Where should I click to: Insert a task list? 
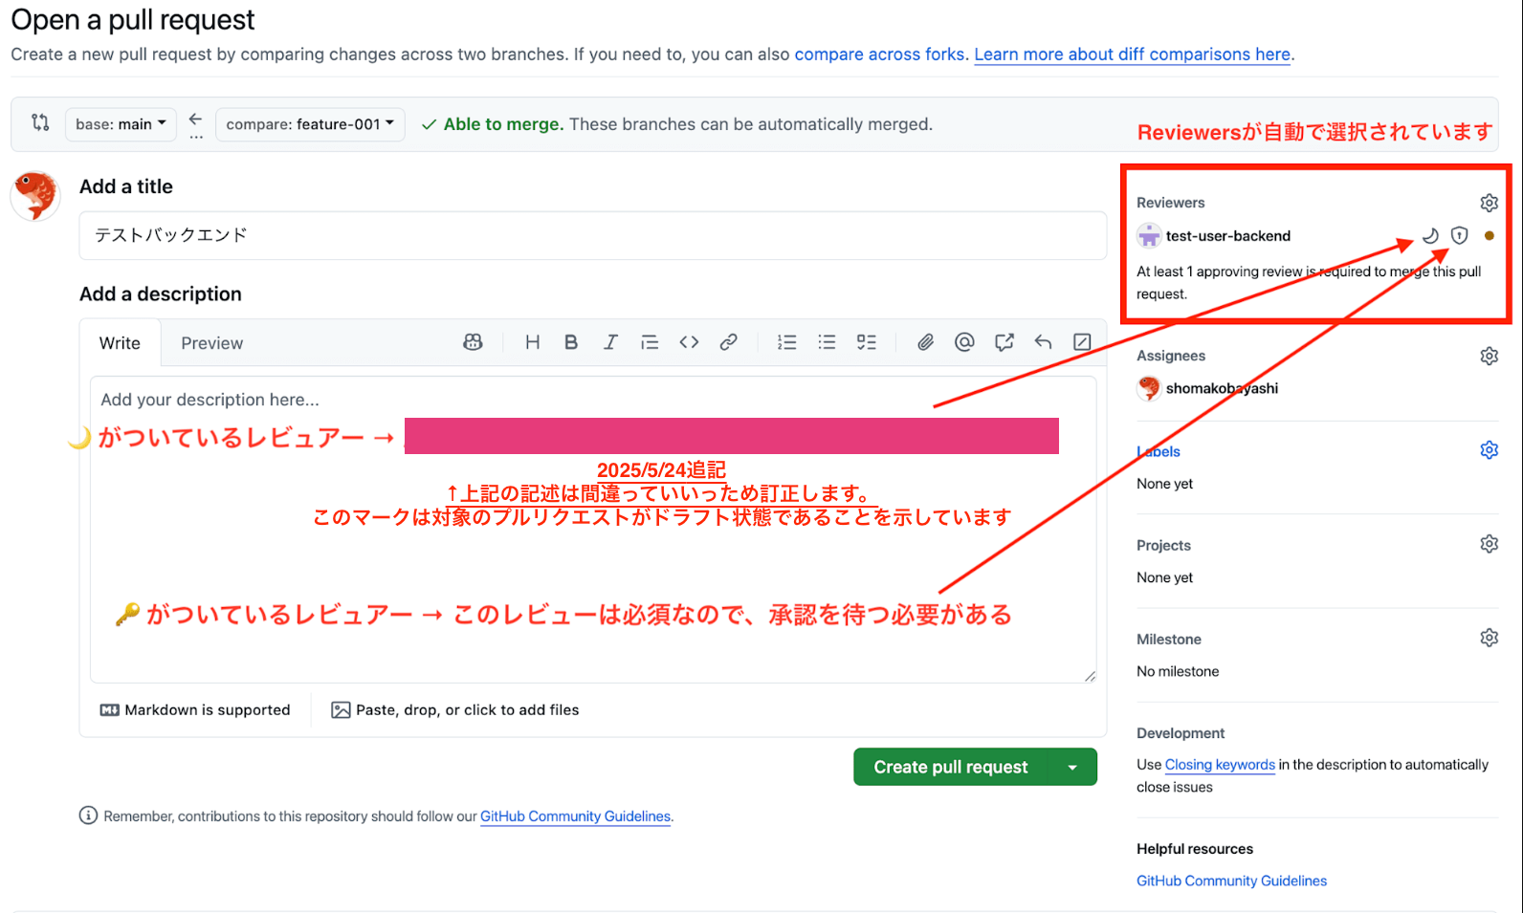[867, 342]
